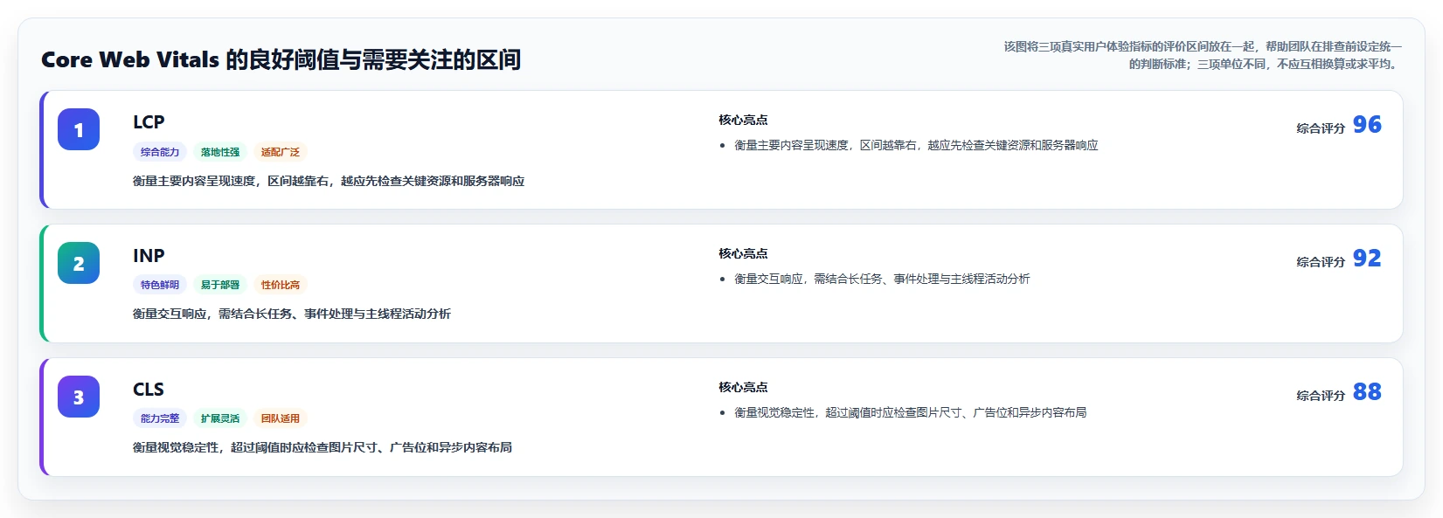Click the CLS description under its tags
This screenshot has width=1443, height=518.
323,447
